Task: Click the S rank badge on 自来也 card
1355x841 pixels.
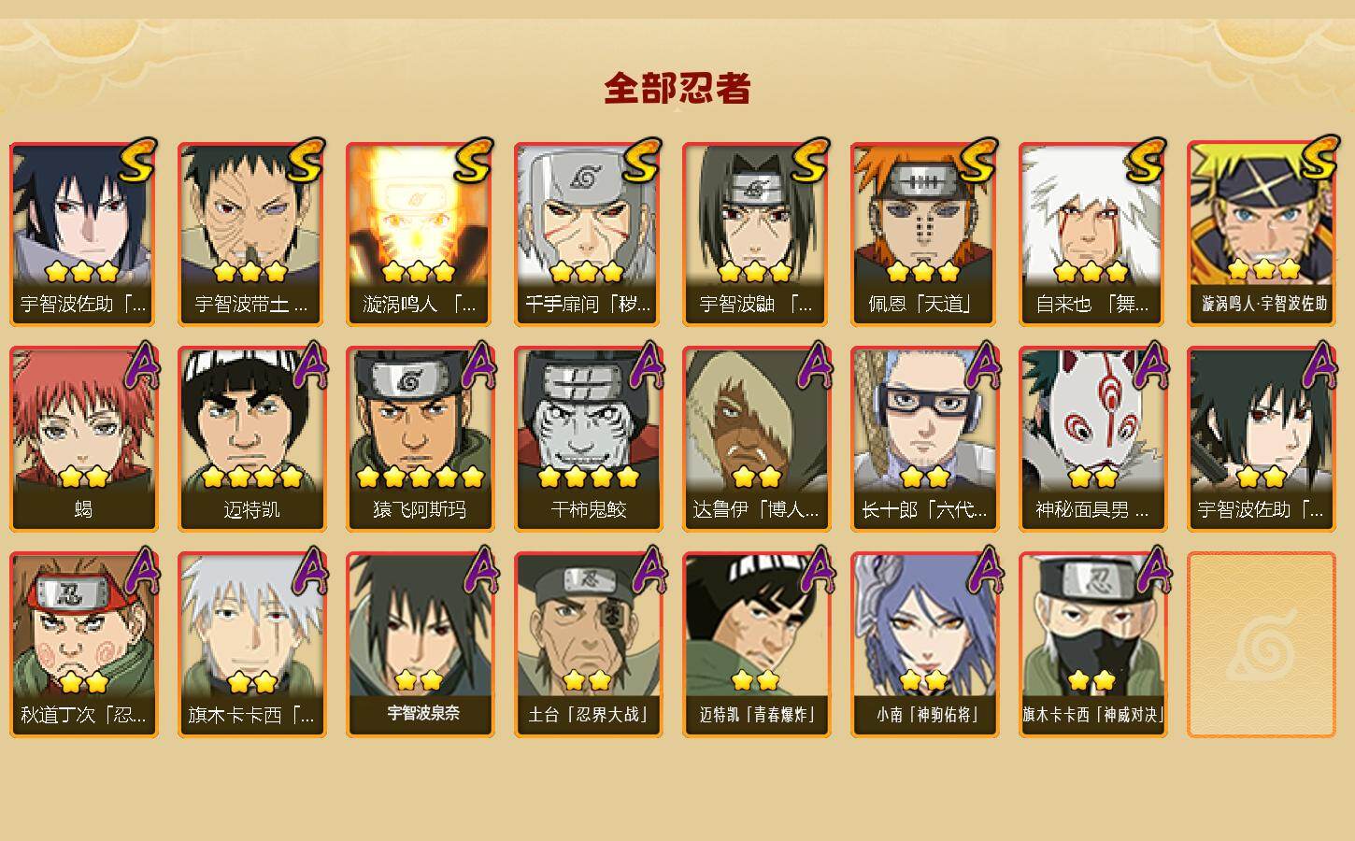Action: pyautogui.click(x=1146, y=161)
